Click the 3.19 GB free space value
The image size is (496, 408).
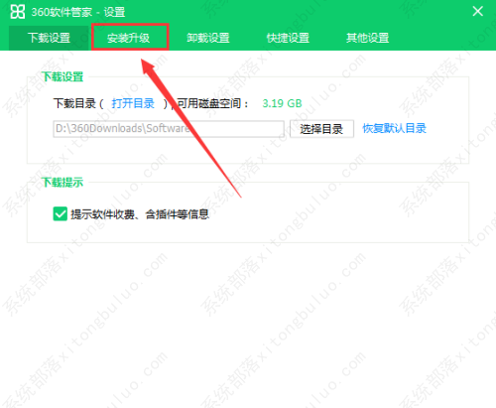tap(282, 103)
